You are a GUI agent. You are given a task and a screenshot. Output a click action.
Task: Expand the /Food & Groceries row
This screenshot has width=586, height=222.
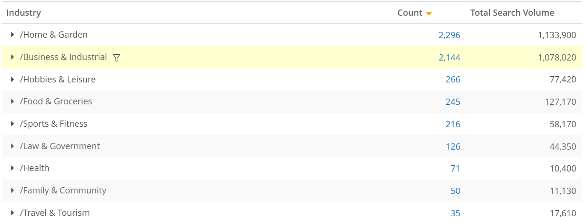pos(12,101)
